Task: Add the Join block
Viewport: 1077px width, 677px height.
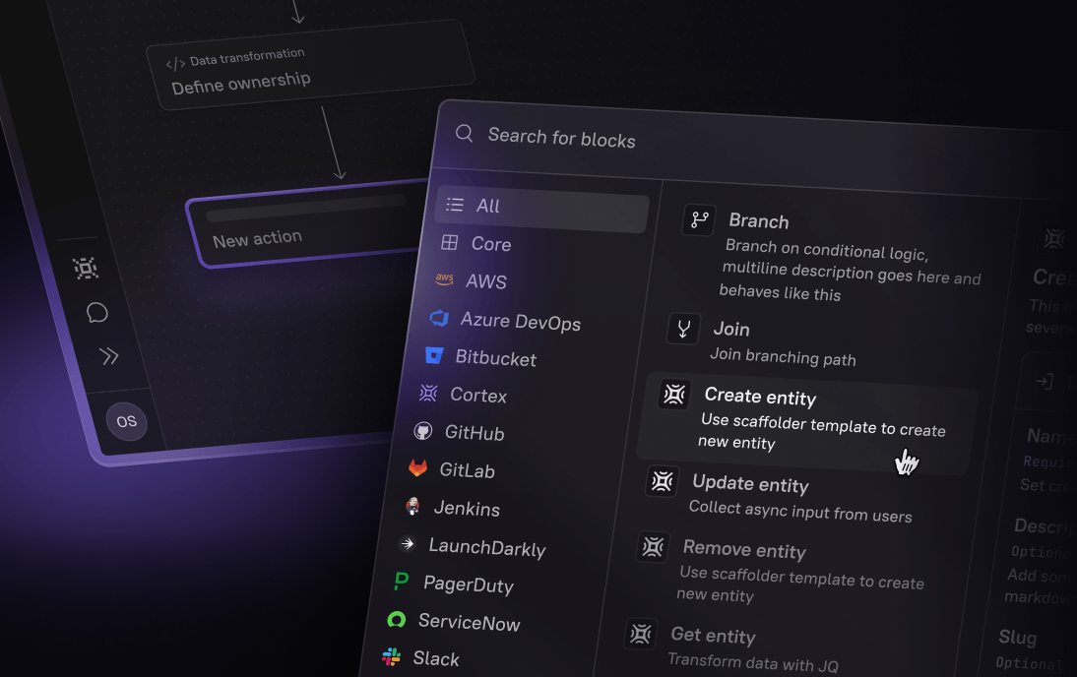Action: [730, 330]
